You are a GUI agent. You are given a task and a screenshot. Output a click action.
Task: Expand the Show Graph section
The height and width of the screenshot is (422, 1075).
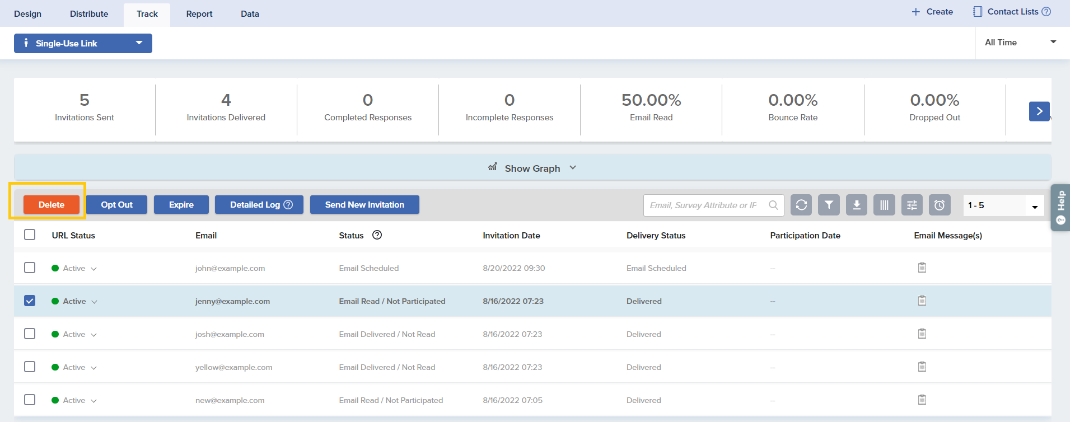coord(532,168)
